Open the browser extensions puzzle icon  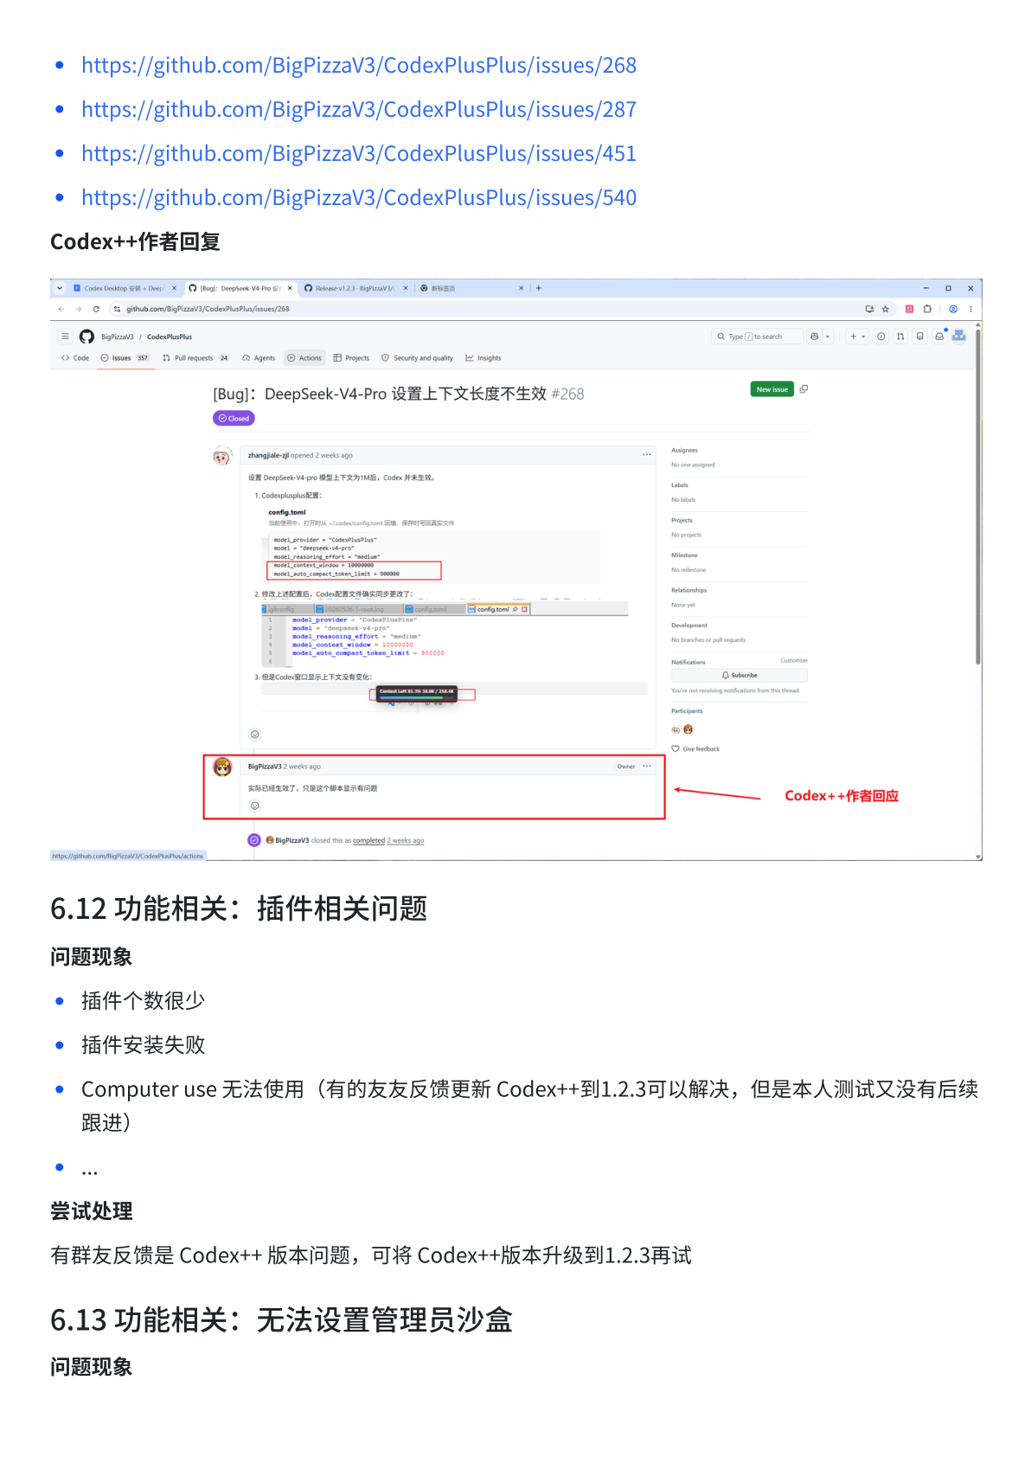point(927,309)
